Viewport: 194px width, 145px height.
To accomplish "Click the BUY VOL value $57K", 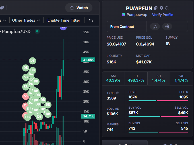I will click(x=133, y=113).
